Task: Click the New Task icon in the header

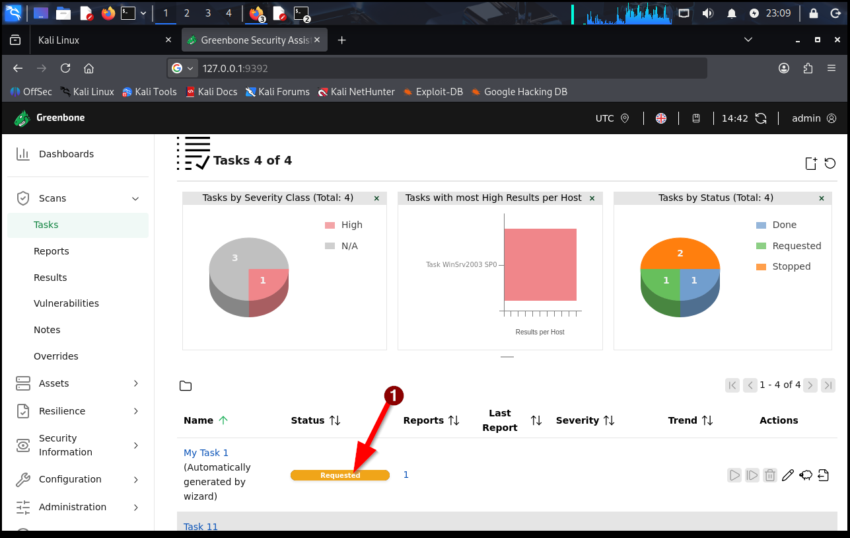Action: pyautogui.click(x=811, y=164)
